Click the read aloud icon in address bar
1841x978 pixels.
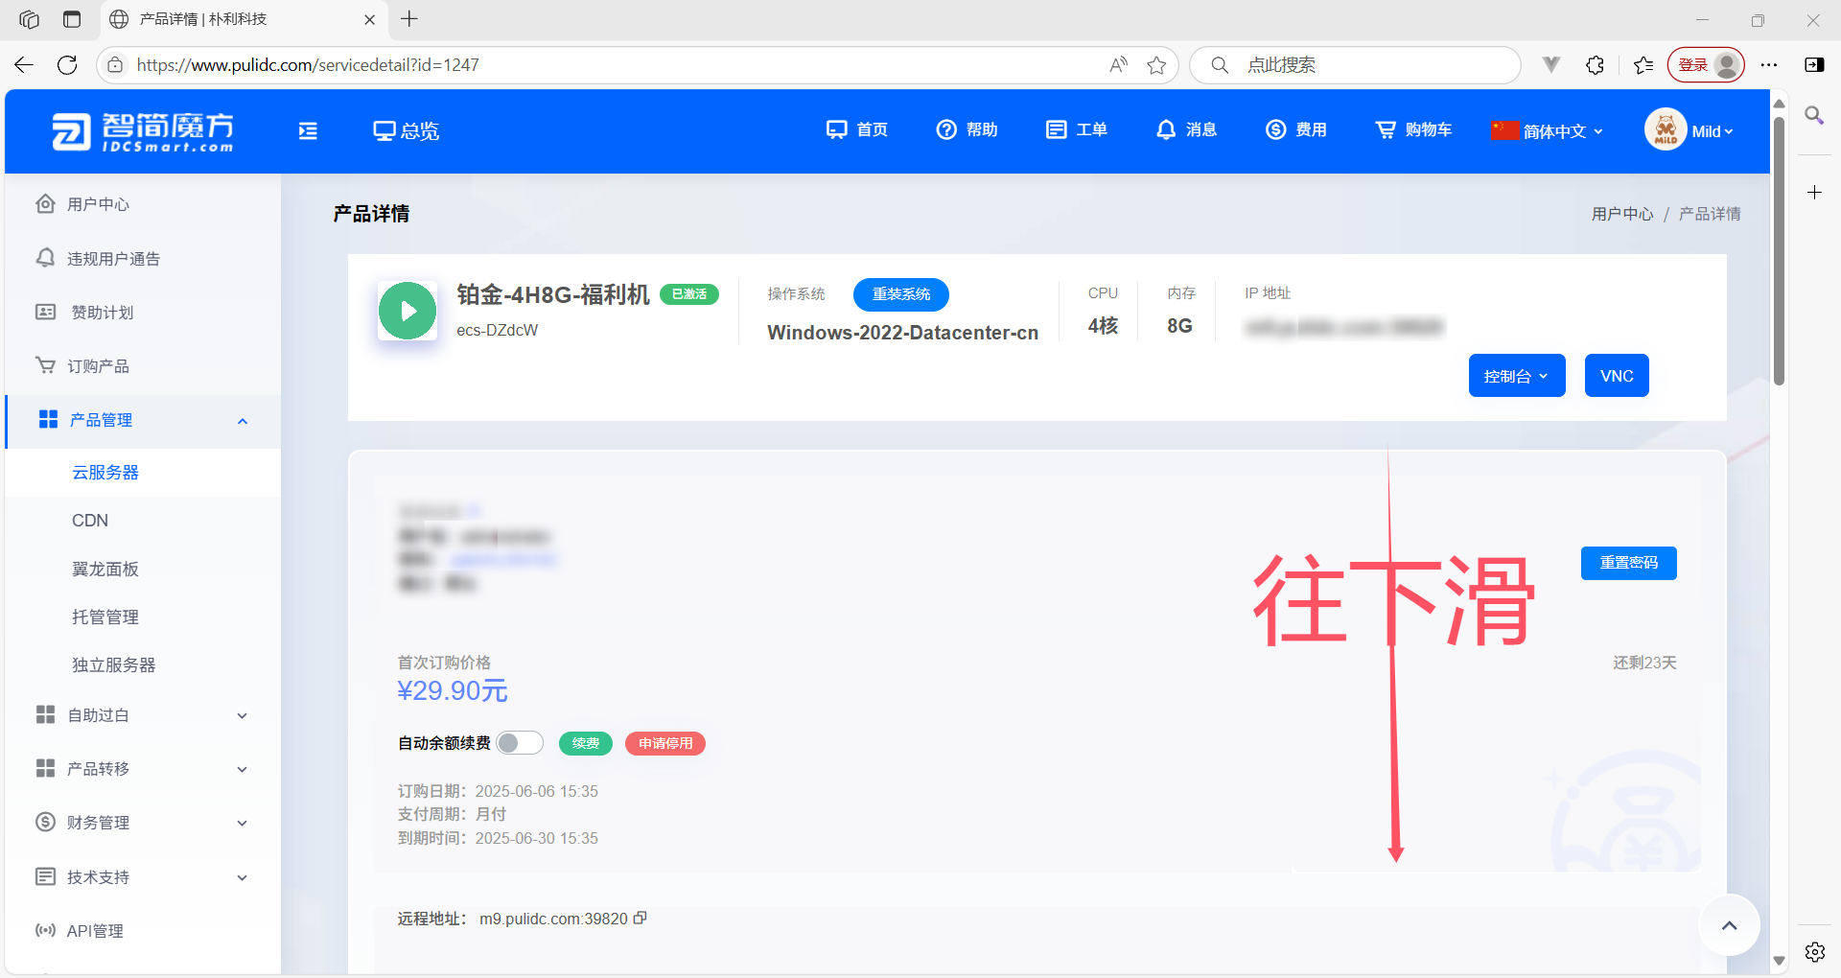(x=1118, y=65)
